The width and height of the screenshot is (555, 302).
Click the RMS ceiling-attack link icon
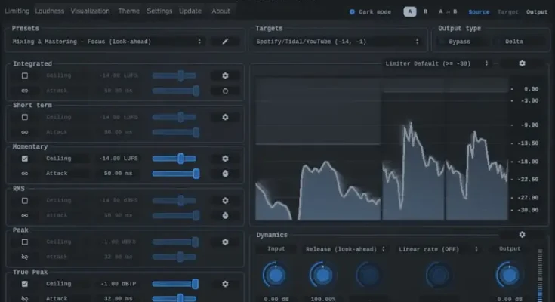tap(25, 215)
